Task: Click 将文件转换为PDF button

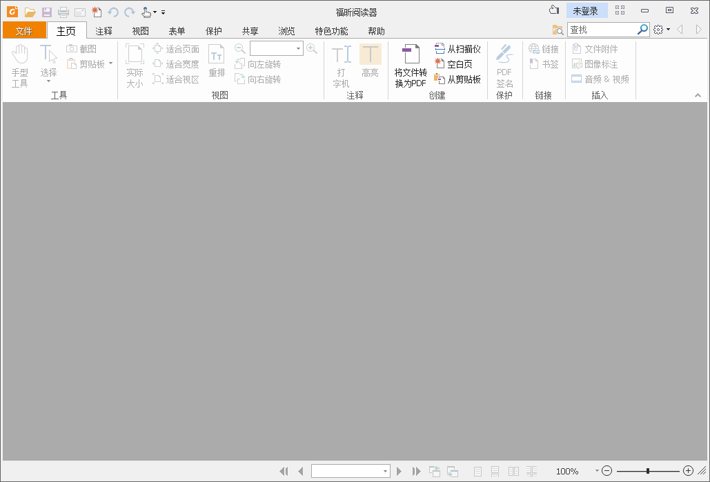Action: (x=411, y=66)
